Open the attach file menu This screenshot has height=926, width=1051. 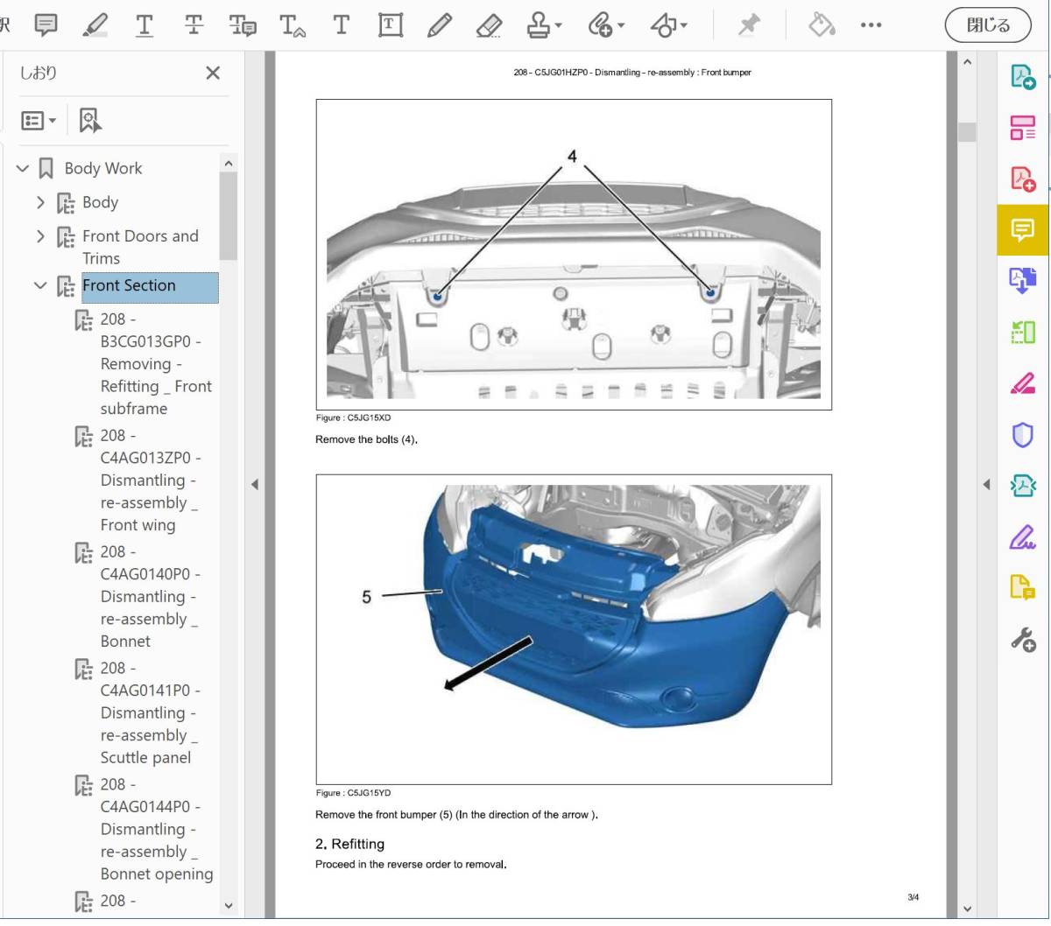606,25
